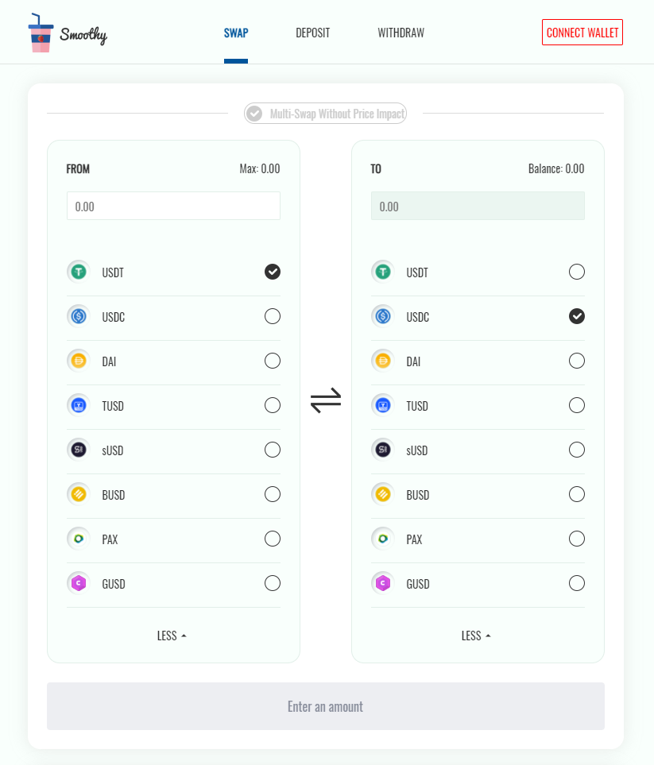Click the sUSD coin icon under FROM
The height and width of the screenshot is (765, 654).
click(79, 450)
